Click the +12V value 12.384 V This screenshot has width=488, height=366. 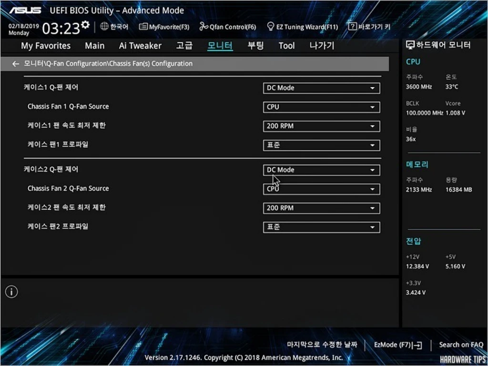click(417, 266)
